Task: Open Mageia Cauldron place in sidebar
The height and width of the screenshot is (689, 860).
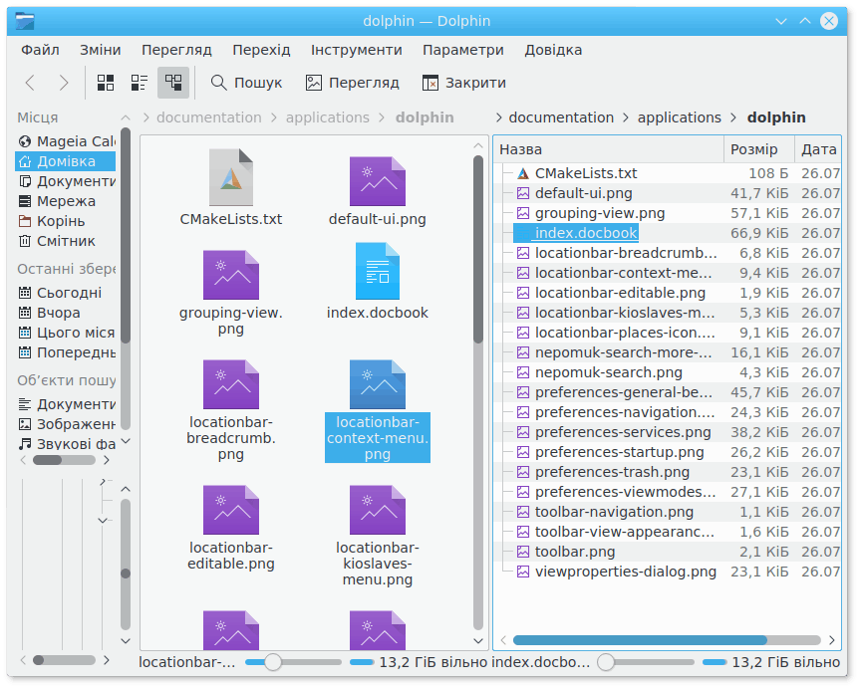Action: click(x=66, y=141)
